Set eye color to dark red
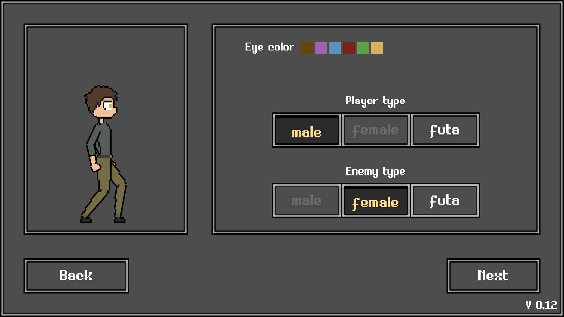This screenshot has width=564, height=317. (349, 48)
